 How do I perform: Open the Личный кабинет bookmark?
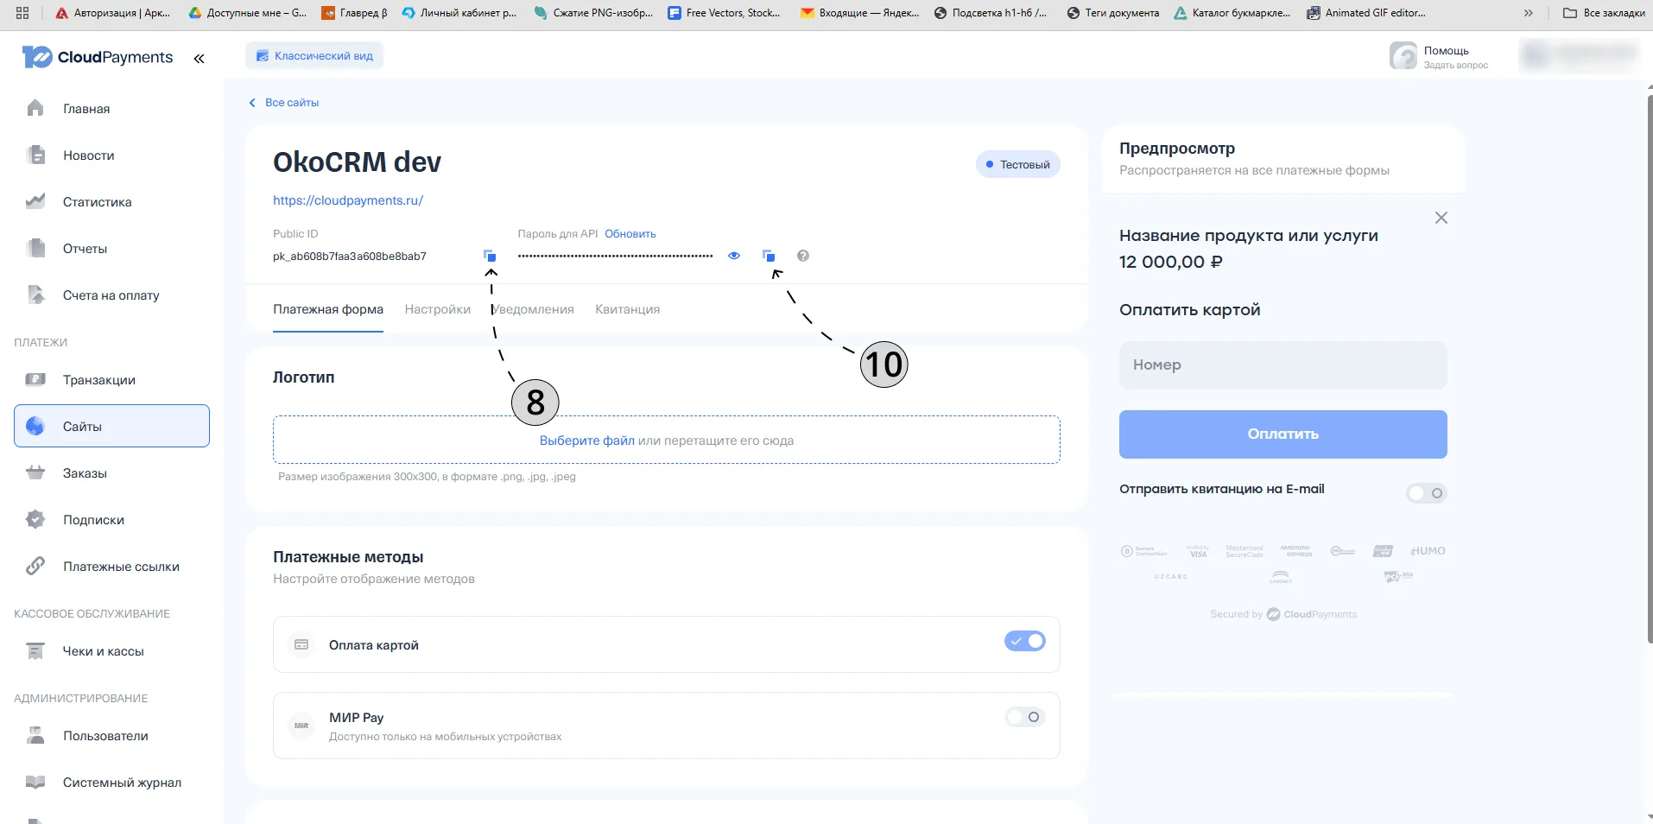pos(459,13)
